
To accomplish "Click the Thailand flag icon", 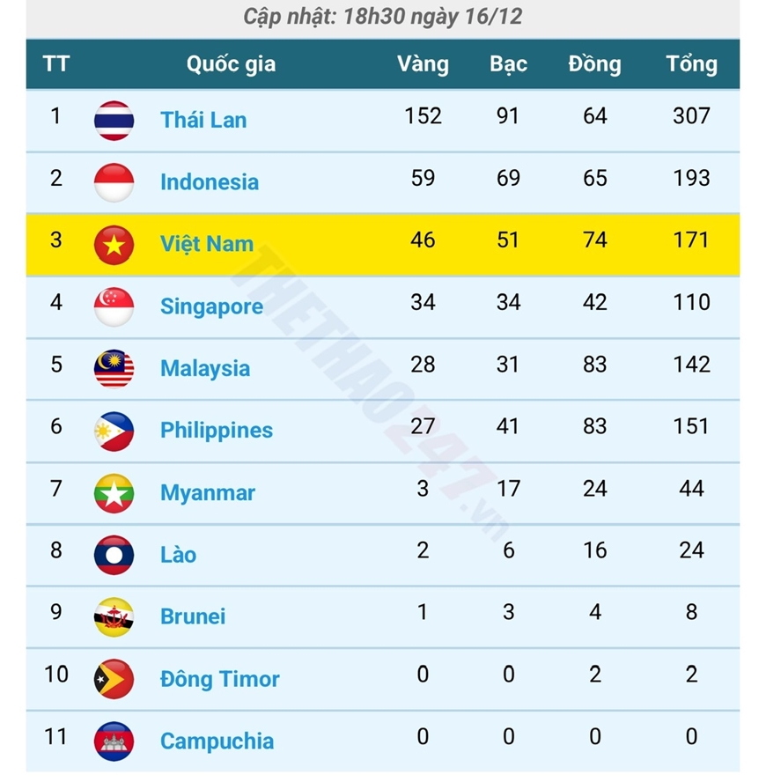I will [x=114, y=121].
